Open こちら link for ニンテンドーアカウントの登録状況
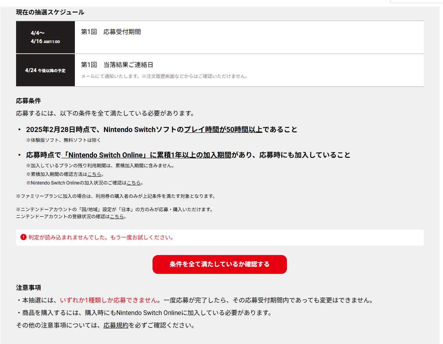443x344 pixels. click(117, 216)
